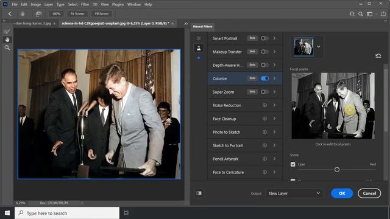This screenshot has height=219, width=390.
Task: Click the OK button
Action: (x=342, y=193)
